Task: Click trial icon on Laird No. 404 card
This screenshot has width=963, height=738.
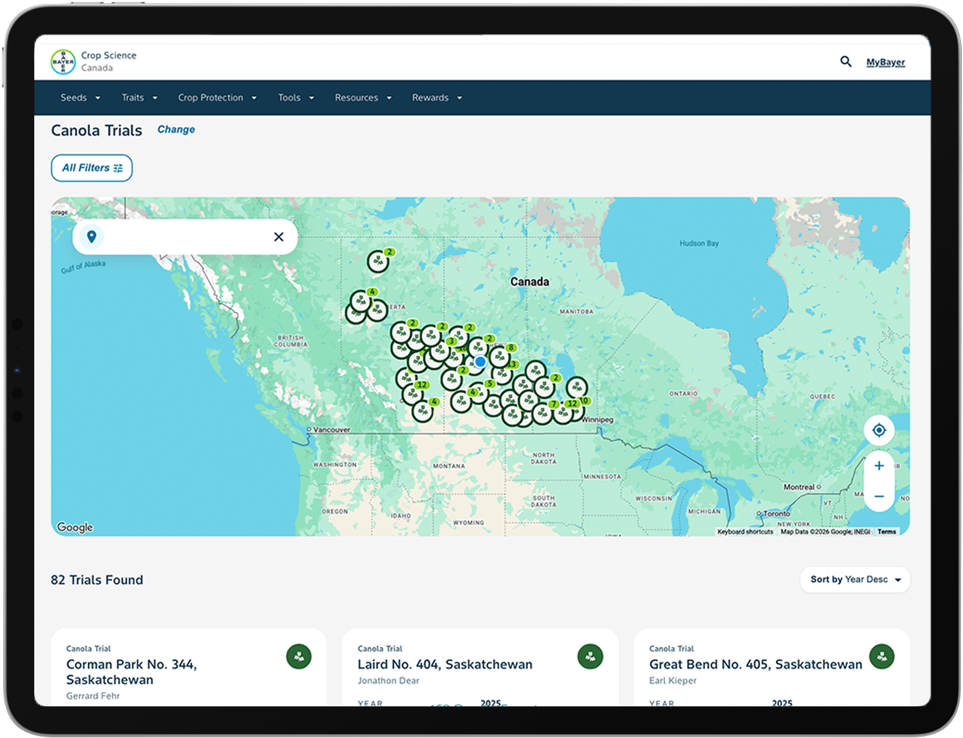Action: coord(590,657)
